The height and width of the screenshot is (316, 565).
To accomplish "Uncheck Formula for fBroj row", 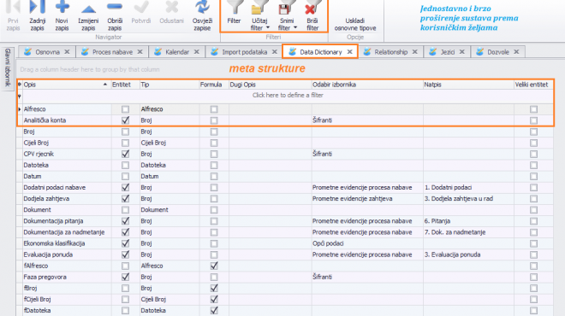I will coord(214,288).
